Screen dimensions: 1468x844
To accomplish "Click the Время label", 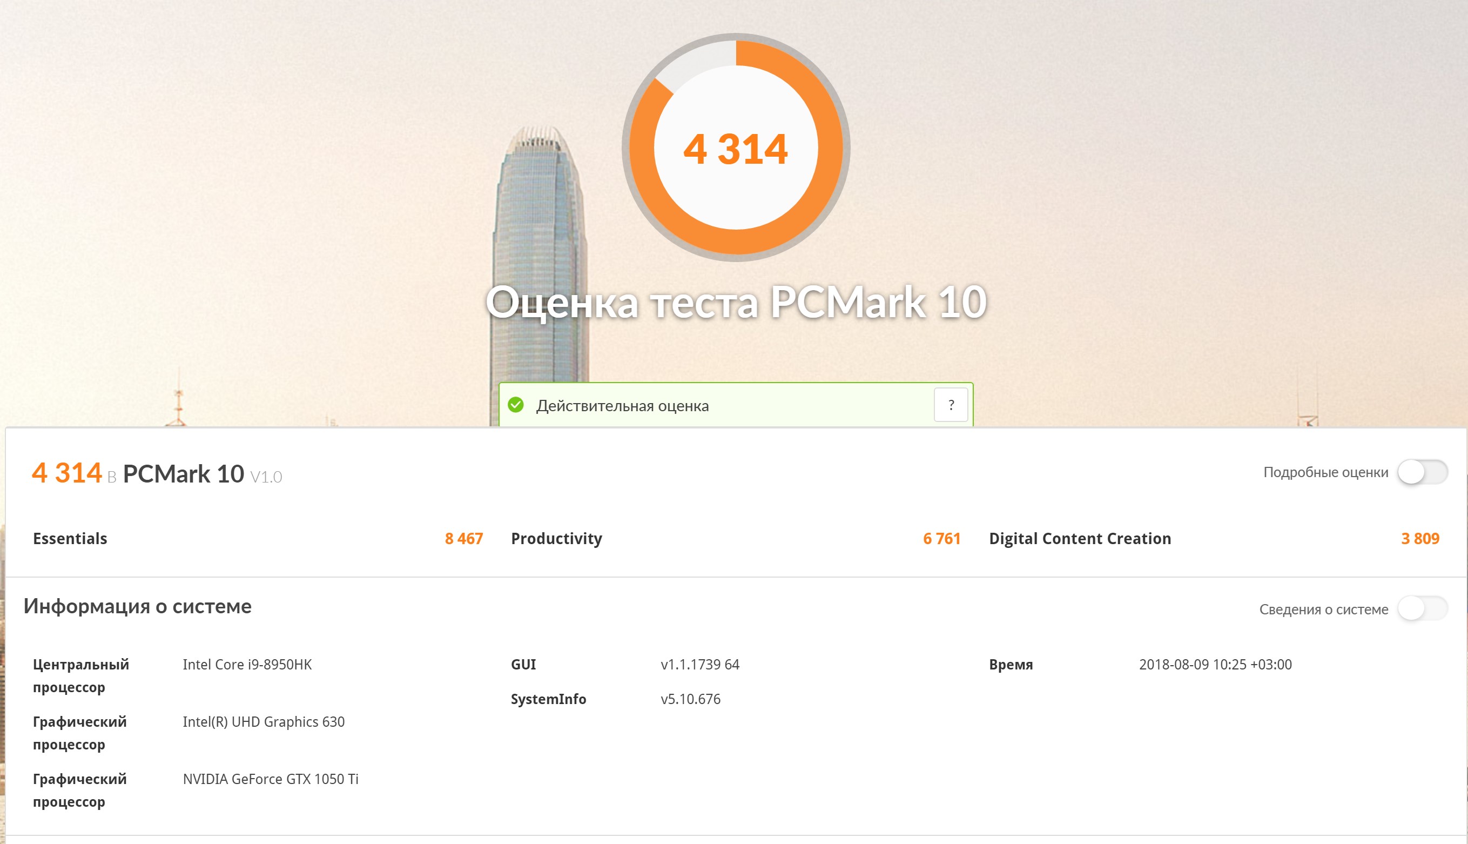I will pyautogui.click(x=1011, y=665).
